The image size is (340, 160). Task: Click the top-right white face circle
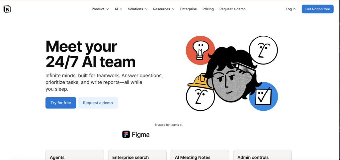pyautogui.click(x=263, y=50)
